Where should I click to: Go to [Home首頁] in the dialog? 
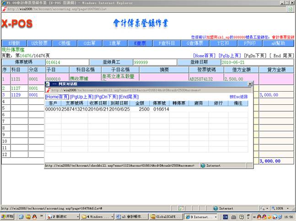point(57,97)
